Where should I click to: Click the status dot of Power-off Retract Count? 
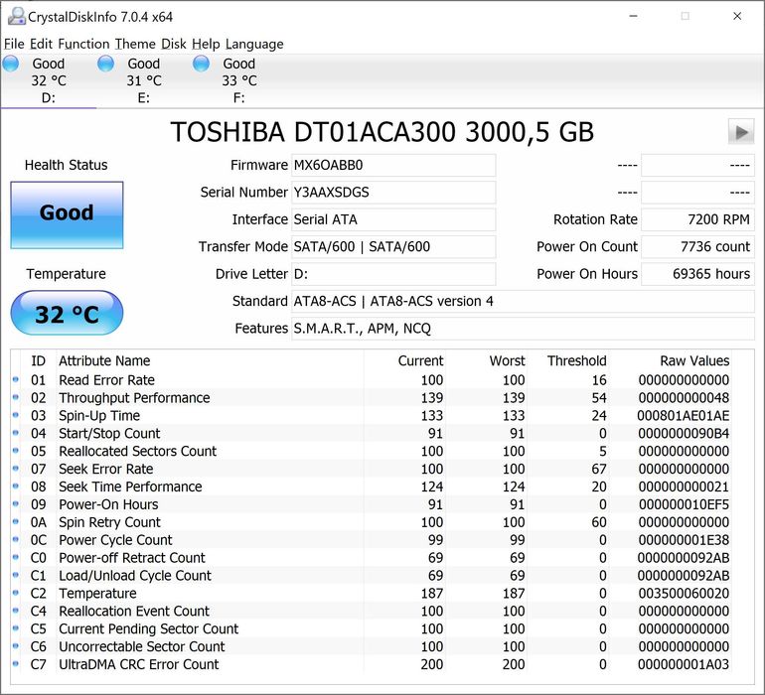point(16,557)
